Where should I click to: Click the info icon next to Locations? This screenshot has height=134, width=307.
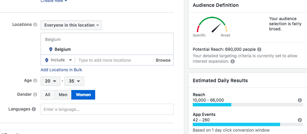click(x=35, y=25)
